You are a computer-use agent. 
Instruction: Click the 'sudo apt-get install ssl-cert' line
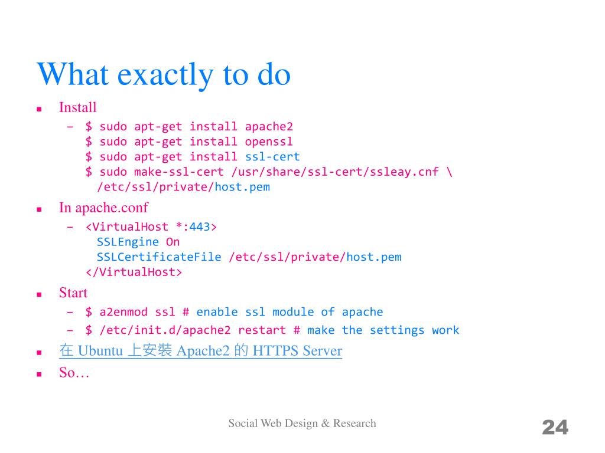point(193,156)
